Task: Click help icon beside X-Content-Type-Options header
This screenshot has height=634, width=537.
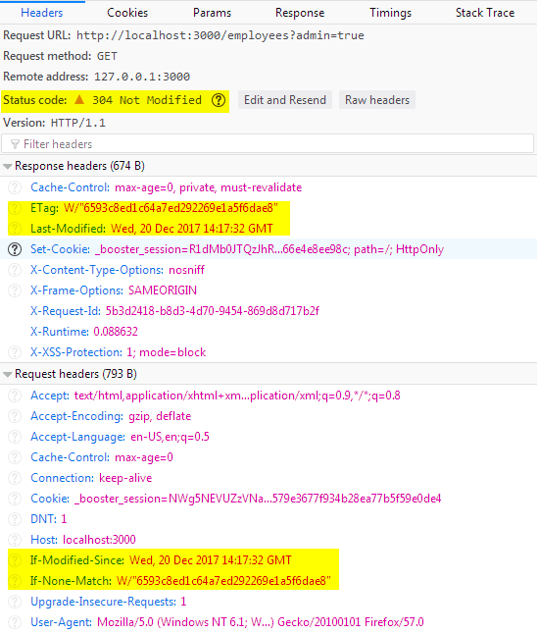Action: [x=15, y=270]
